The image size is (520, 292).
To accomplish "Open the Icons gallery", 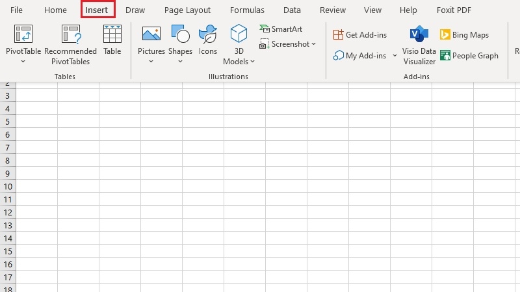I will tap(208, 40).
